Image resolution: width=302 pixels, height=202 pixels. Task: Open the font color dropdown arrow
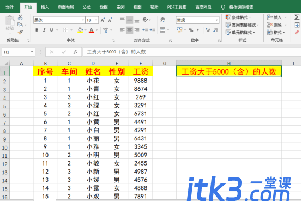[x=96, y=30]
